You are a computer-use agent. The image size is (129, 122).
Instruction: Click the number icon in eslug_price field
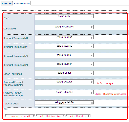(92, 17)
